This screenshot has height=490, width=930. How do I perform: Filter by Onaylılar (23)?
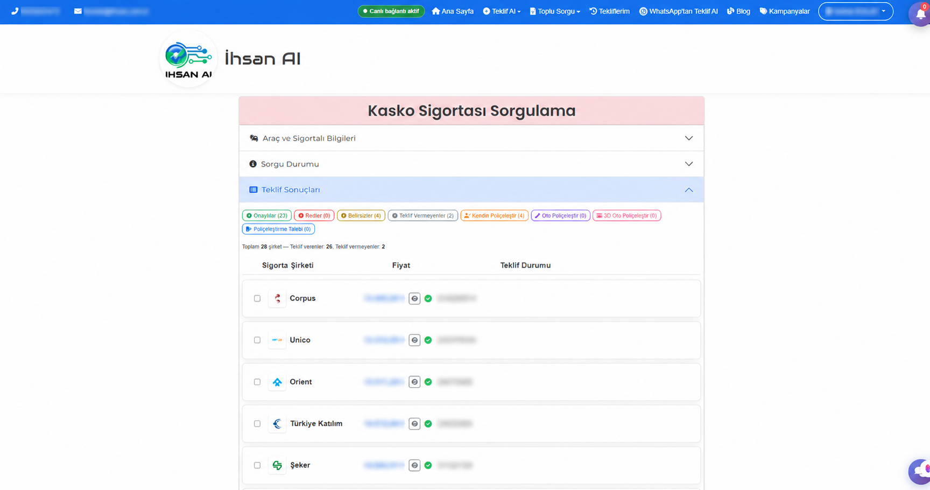pyautogui.click(x=267, y=215)
